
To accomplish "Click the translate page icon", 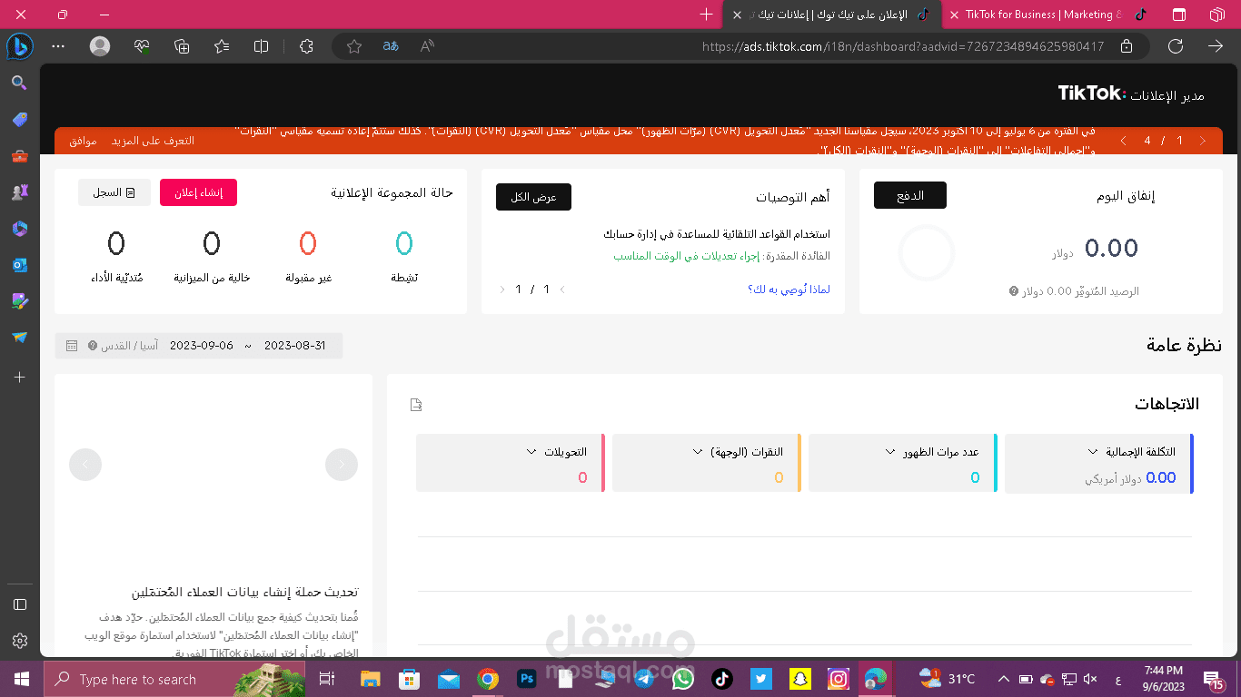I will click(x=391, y=46).
